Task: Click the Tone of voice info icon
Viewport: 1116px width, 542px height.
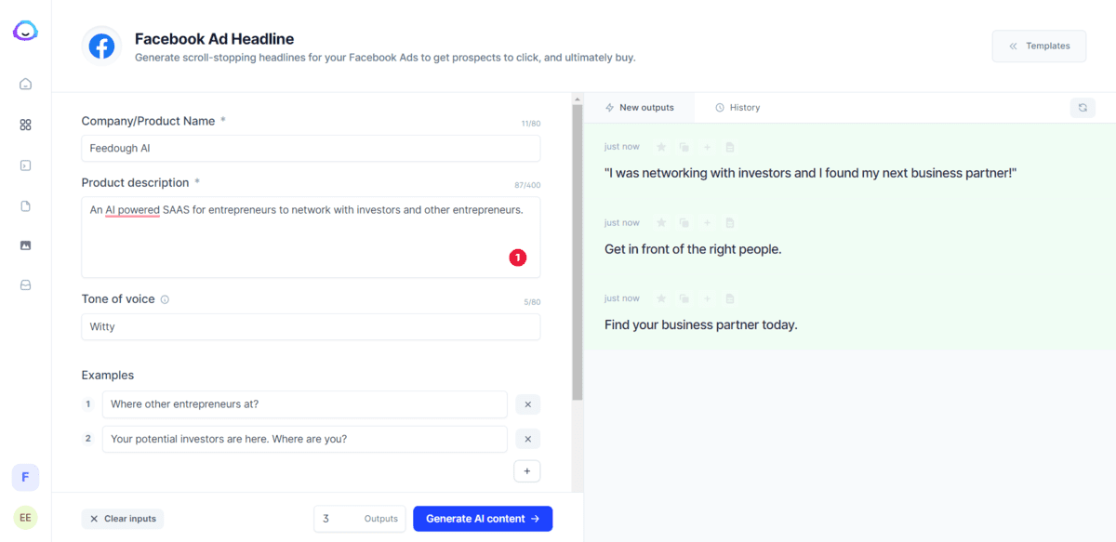Action: [x=165, y=300]
